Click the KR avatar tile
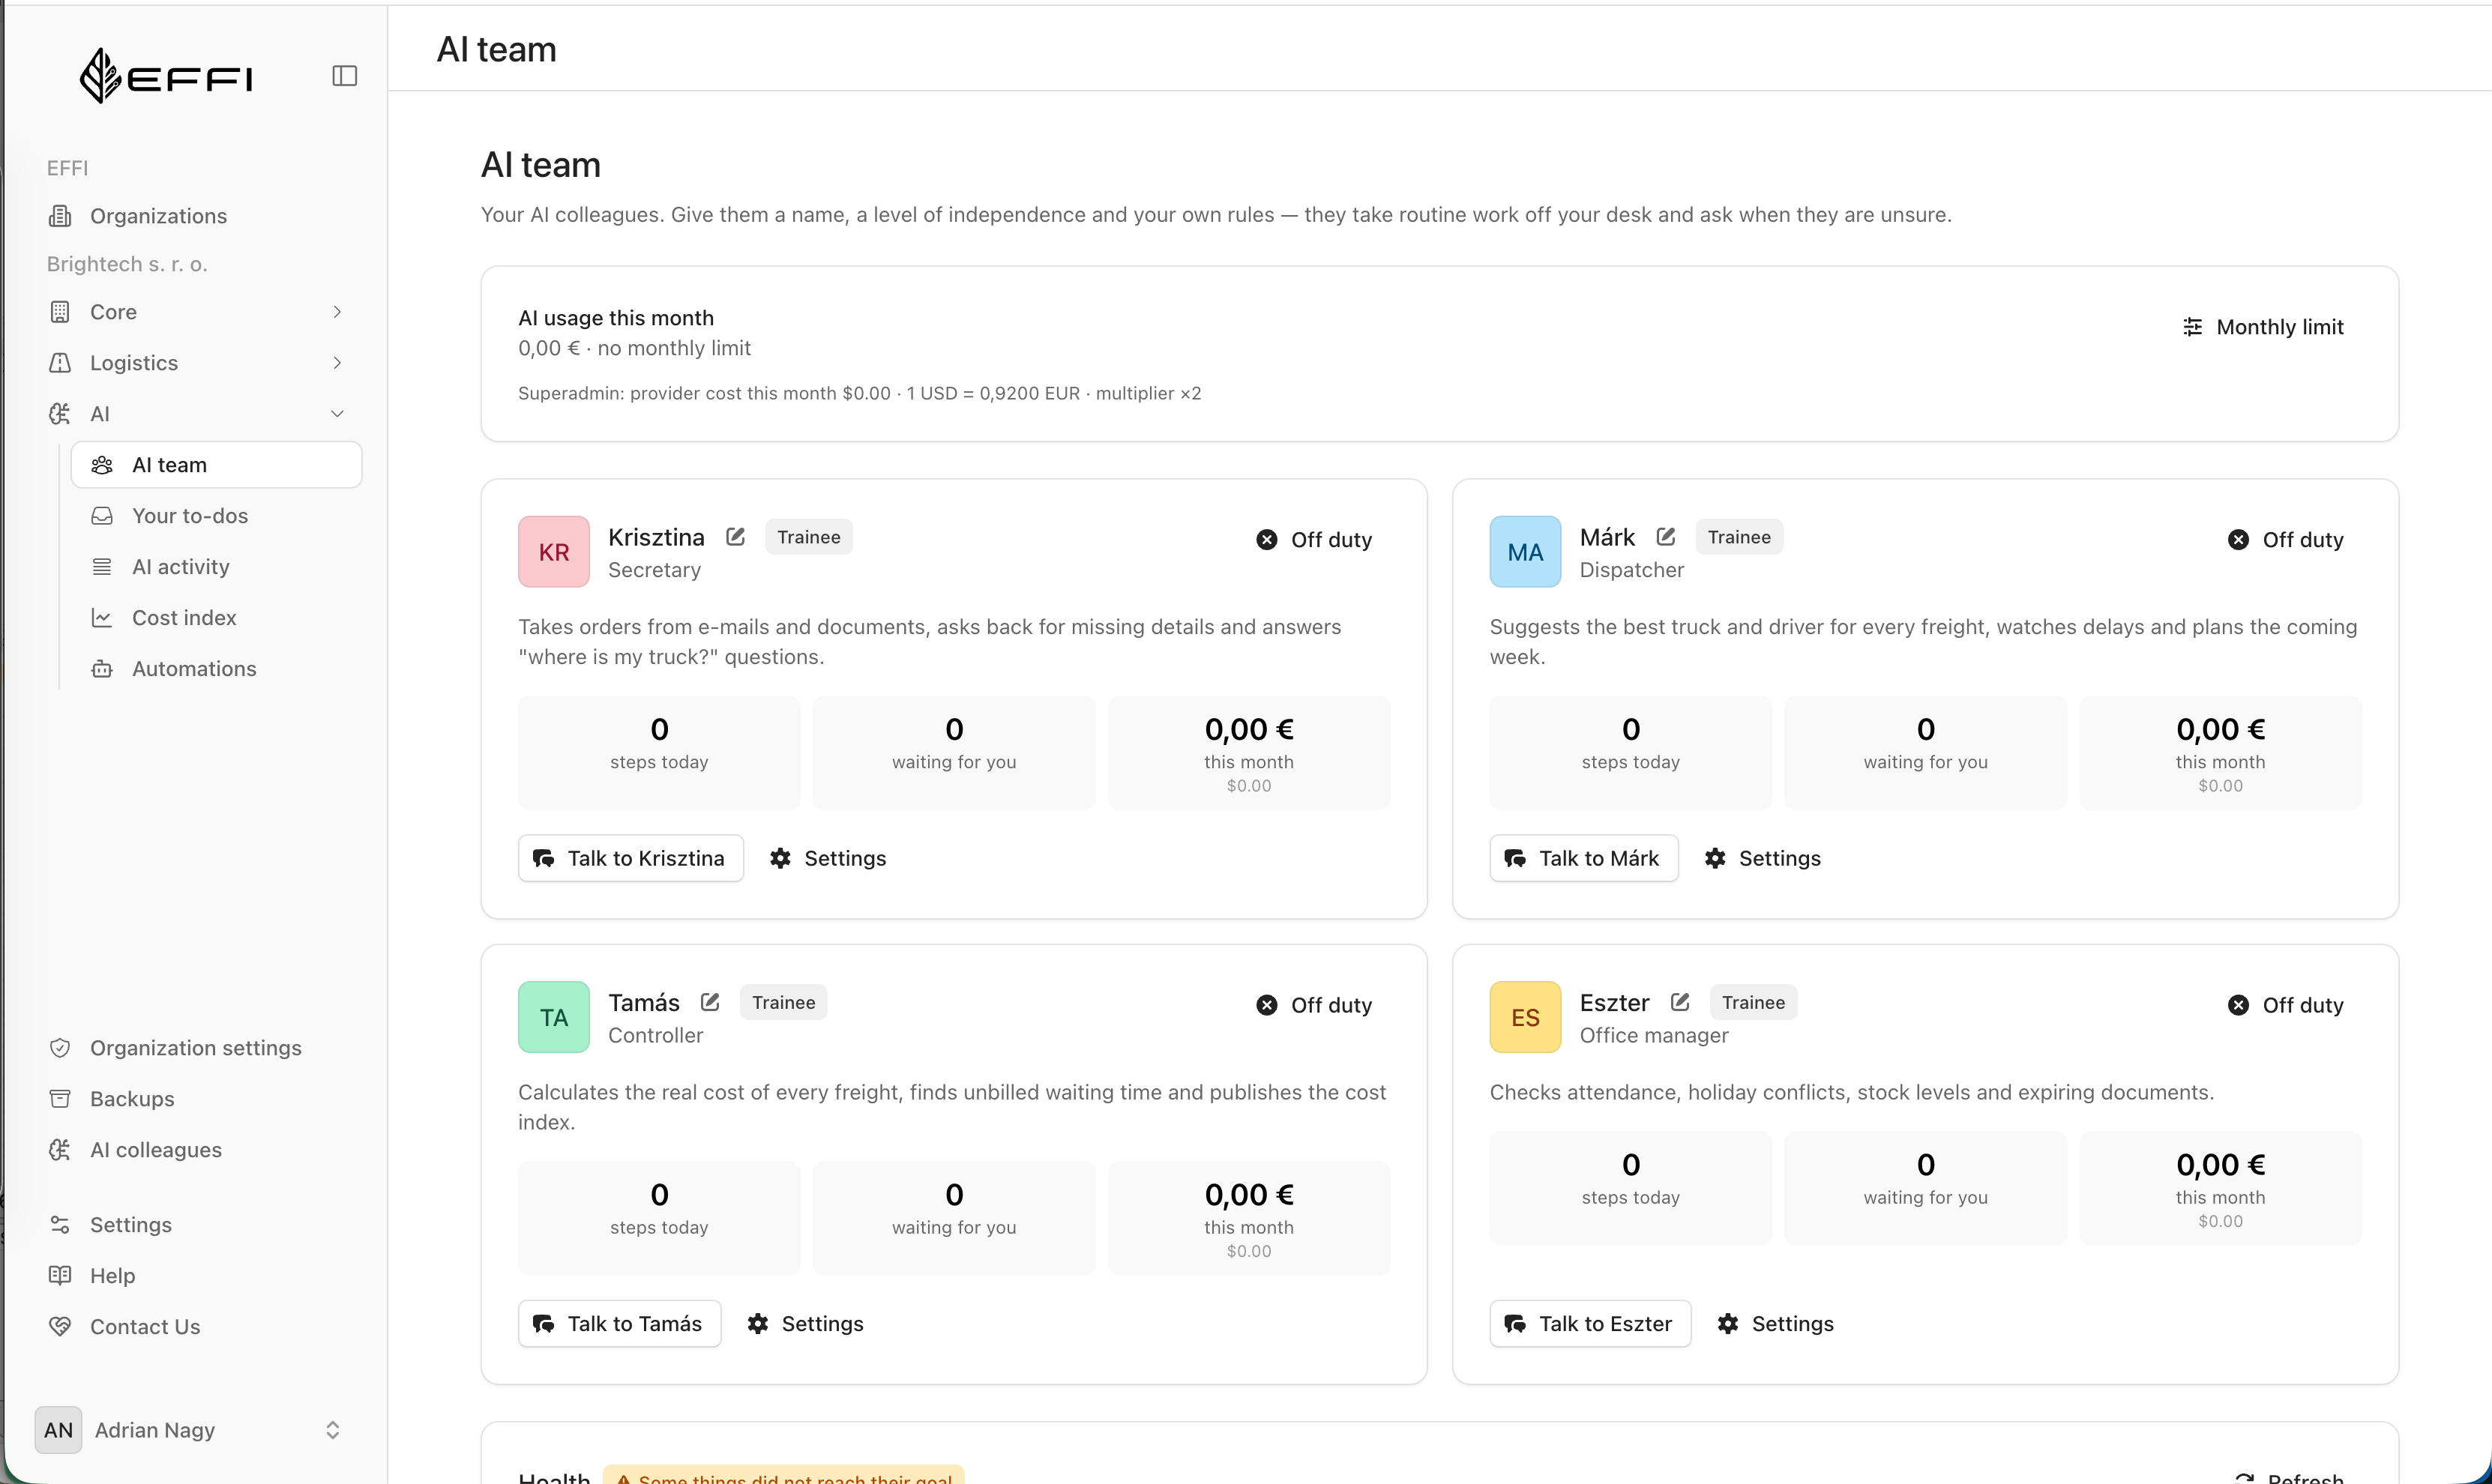Screen dimensions: 2492x1484 554,552
